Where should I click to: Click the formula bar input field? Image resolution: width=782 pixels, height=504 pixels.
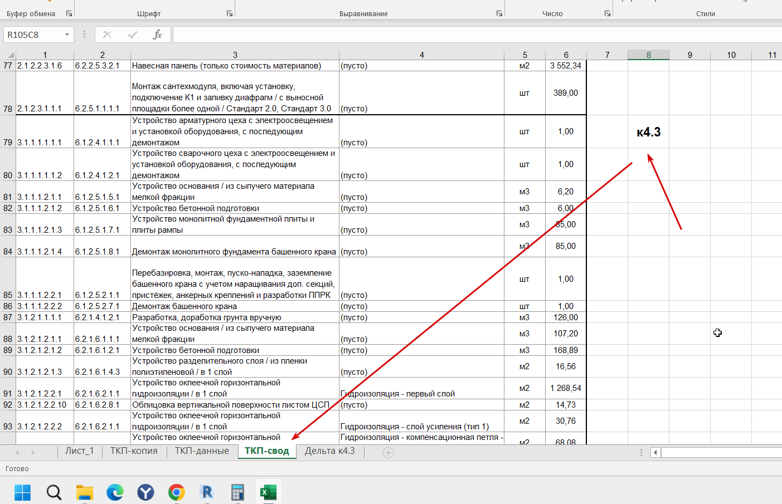coord(474,35)
